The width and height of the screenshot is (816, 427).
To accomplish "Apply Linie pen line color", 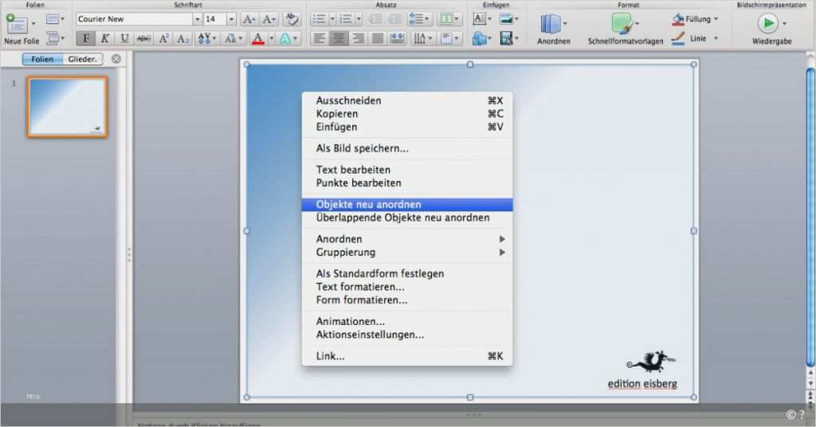I will pos(678,38).
